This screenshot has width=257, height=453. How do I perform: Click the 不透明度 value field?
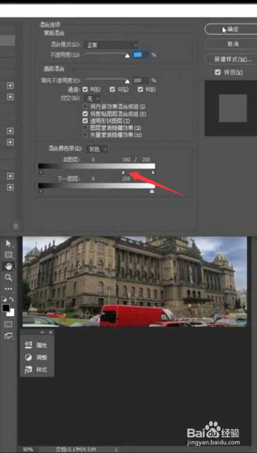141,55
